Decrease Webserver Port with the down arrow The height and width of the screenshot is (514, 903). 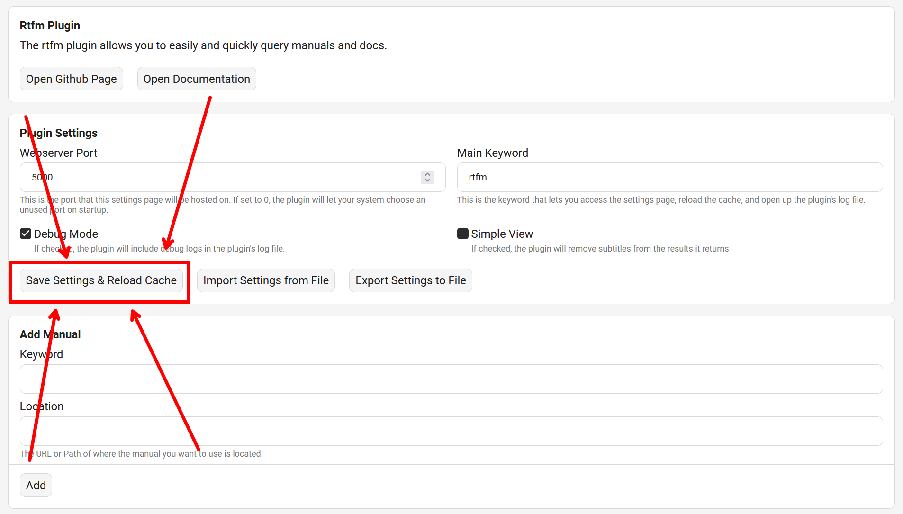click(427, 180)
